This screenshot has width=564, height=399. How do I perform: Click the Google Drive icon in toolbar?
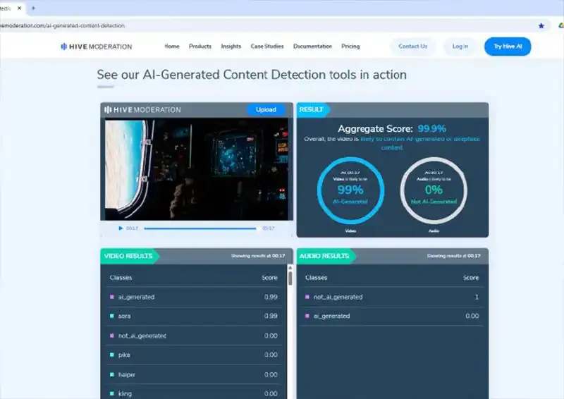pos(560,25)
